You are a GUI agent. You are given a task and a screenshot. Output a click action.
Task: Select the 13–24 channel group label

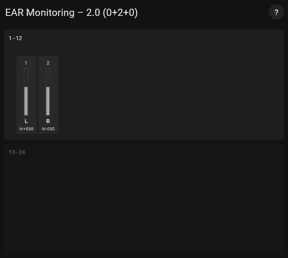pyautogui.click(x=17, y=152)
